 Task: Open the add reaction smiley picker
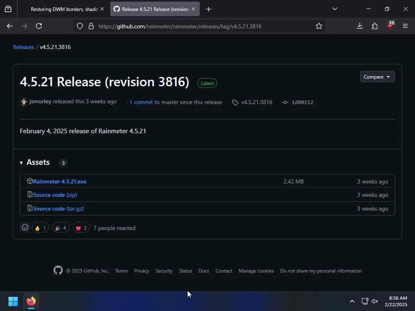tap(25, 228)
